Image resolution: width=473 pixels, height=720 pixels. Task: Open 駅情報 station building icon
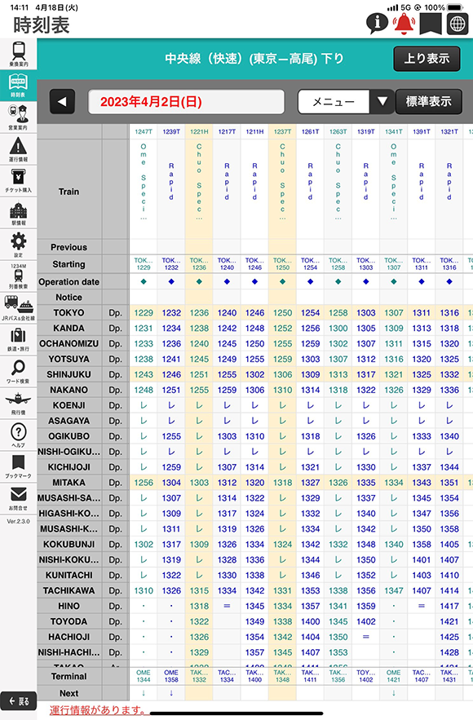tap(19, 213)
